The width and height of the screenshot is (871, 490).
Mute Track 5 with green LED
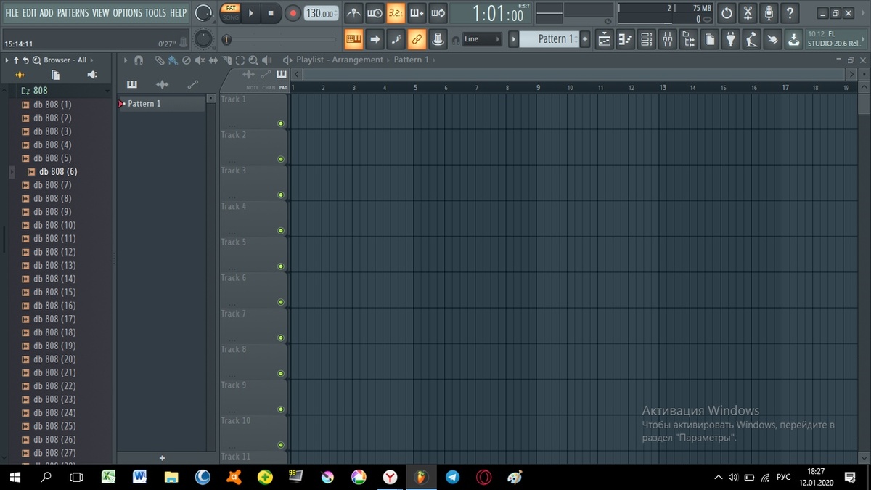281,266
